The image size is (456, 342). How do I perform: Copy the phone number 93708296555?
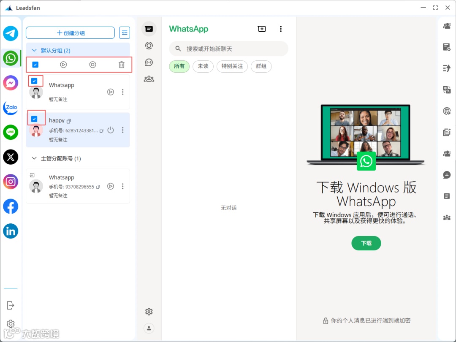[98, 187]
